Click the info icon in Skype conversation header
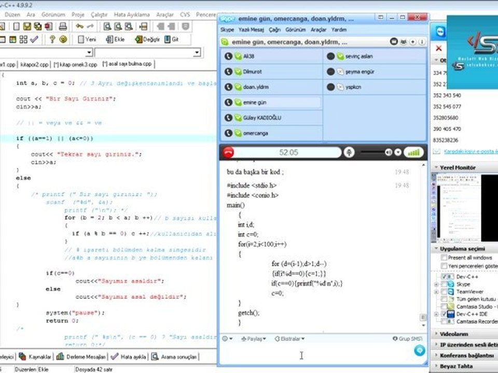The height and width of the screenshot is (373, 498). point(422,42)
